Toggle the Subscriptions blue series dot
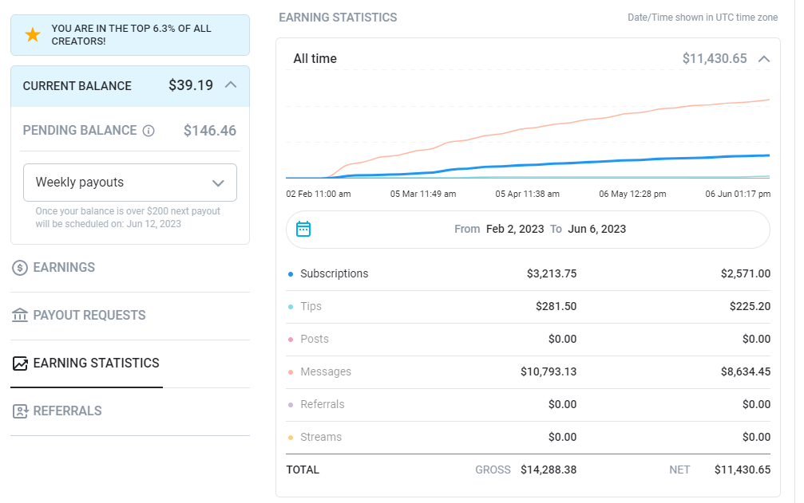 pos(291,274)
